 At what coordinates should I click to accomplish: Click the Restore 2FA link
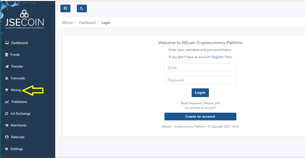(x=212, y=103)
